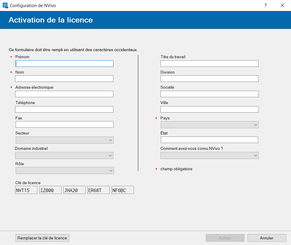The image size is (291, 245).
Task: Focus the Ville text field
Action: pyautogui.click(x=210, y=109)
